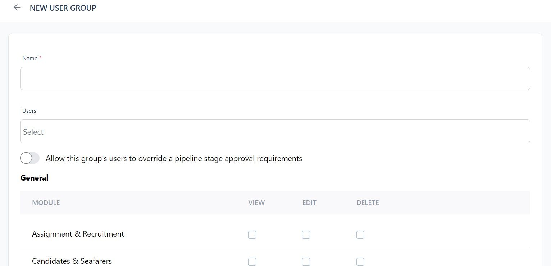
Task: Go back using the arrow icon
Action: [17, 8]
